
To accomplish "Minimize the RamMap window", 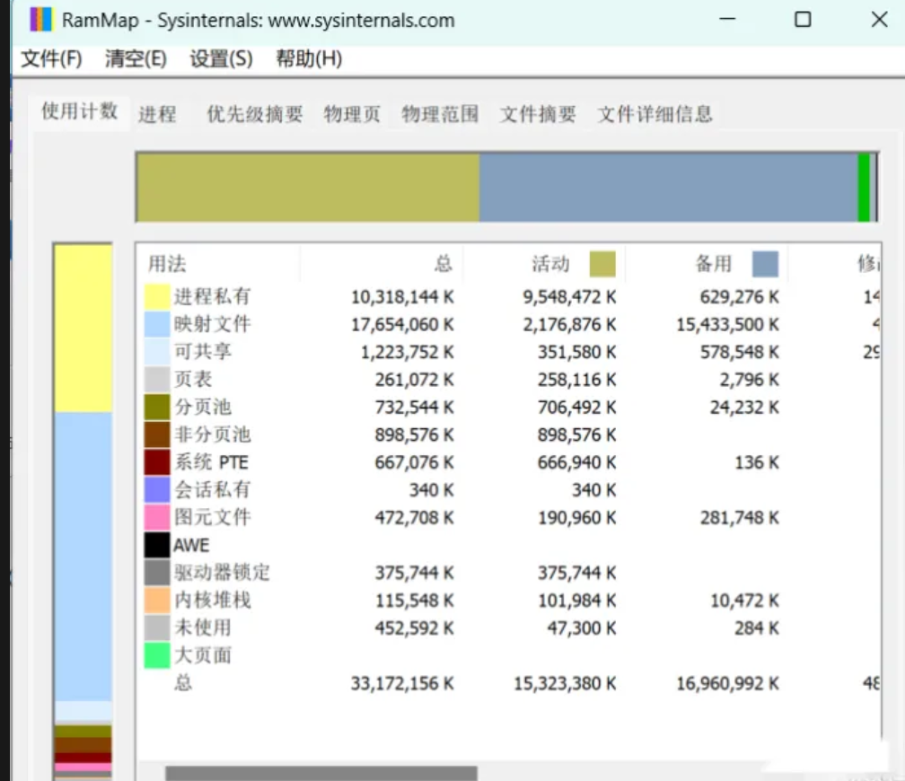I will (727, 20).
